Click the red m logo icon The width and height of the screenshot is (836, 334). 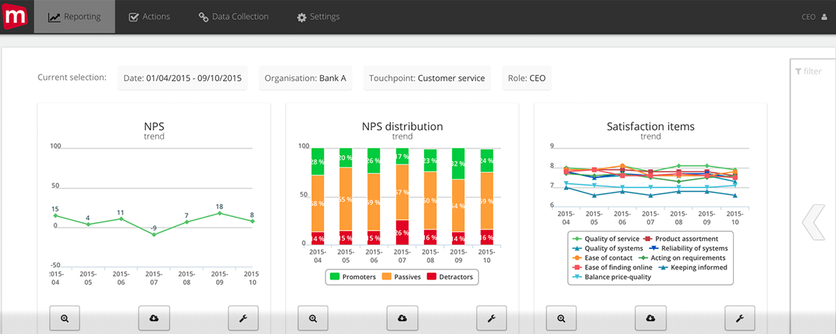coord(16,16)
